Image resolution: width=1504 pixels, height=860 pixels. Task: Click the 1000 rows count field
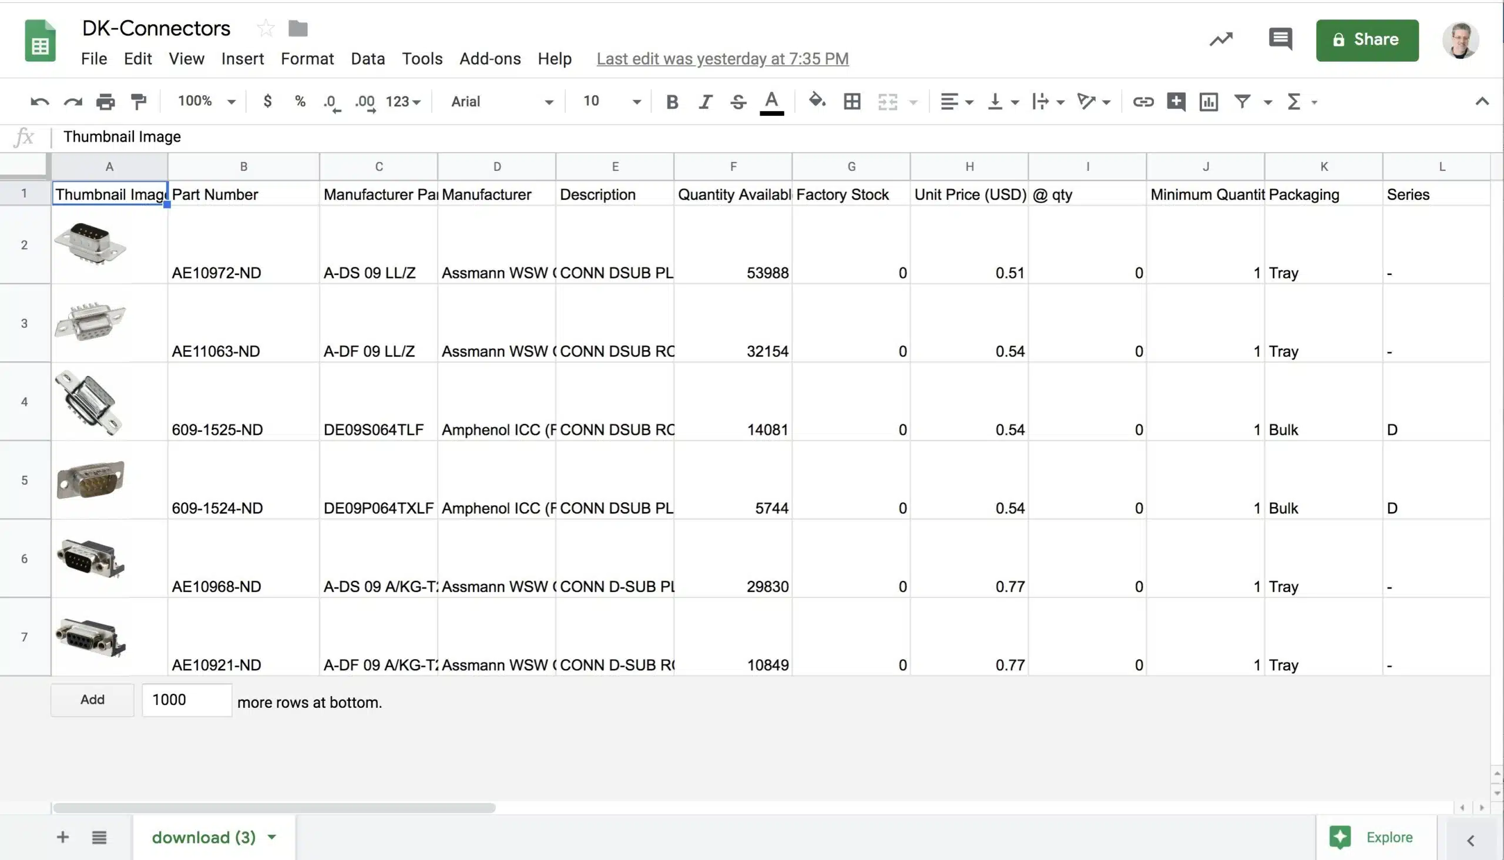(x=187, y=700)
